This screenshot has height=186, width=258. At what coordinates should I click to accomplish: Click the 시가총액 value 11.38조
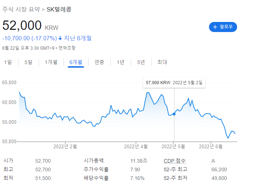(139, 161)
